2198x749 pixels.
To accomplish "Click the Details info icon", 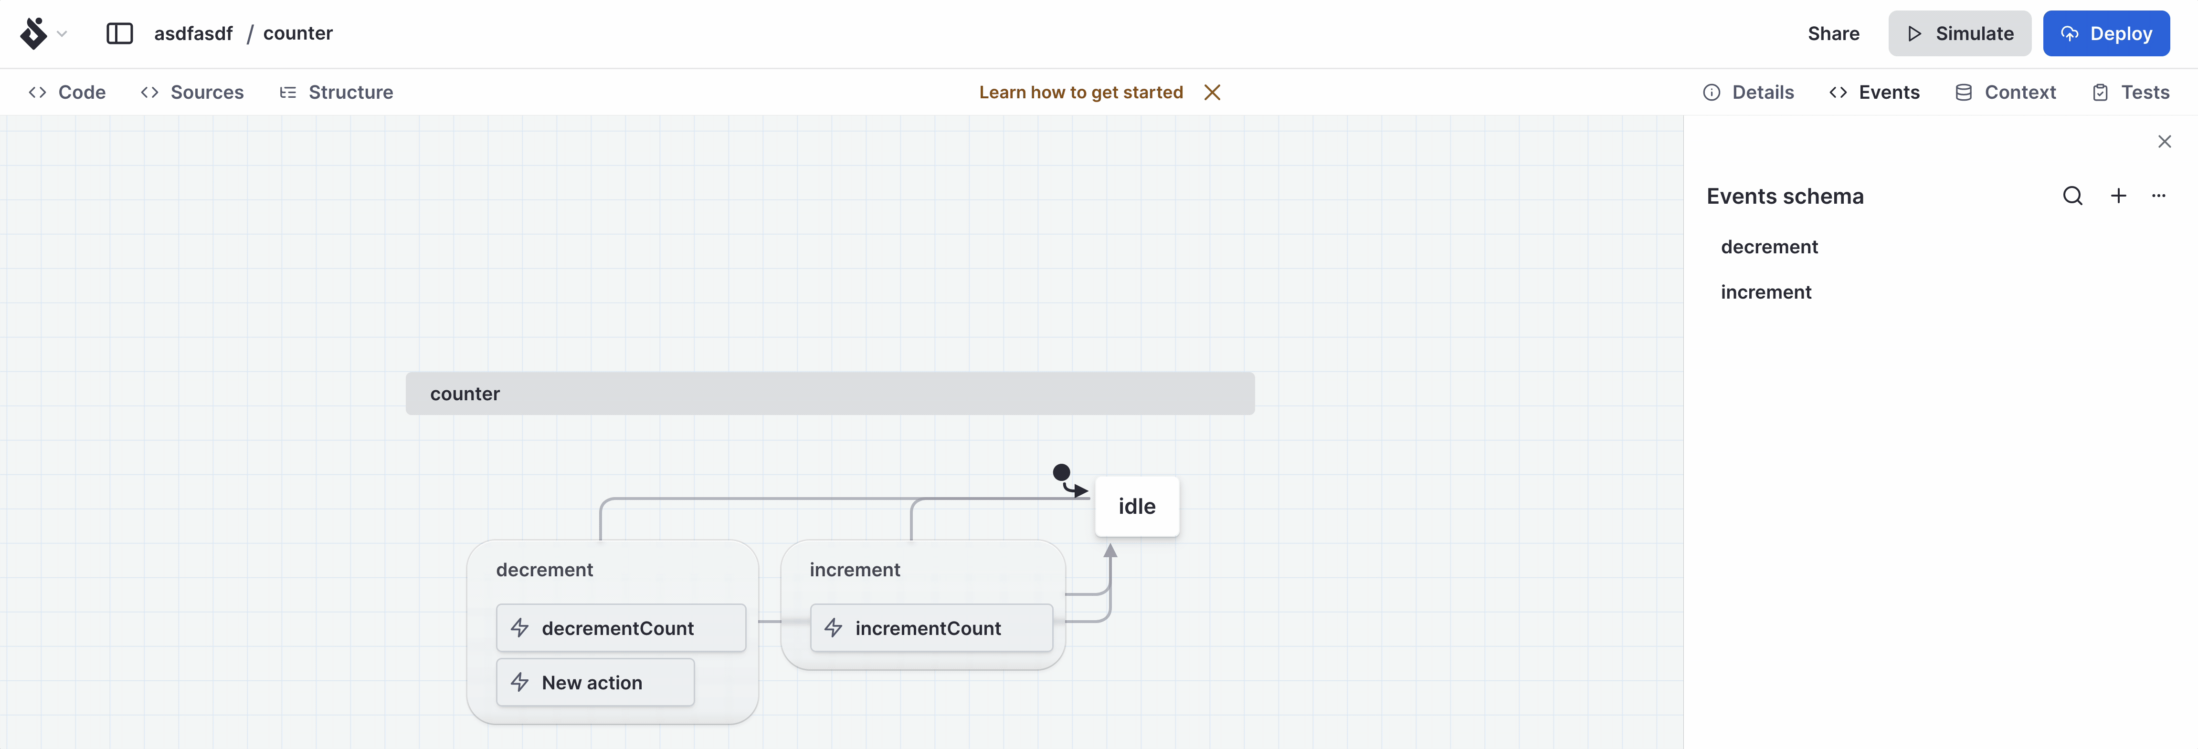I will 1712,92.
